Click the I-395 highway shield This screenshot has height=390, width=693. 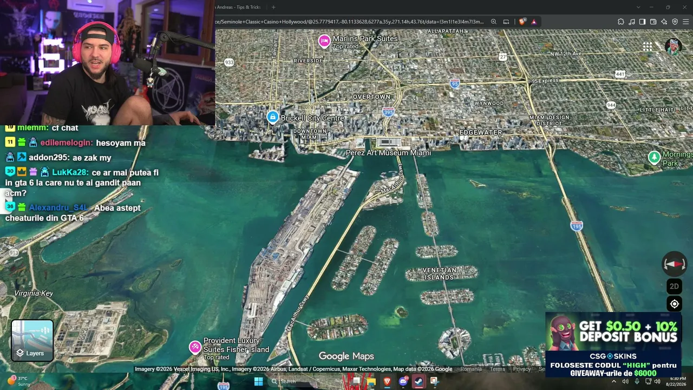[x=388, y=112]
